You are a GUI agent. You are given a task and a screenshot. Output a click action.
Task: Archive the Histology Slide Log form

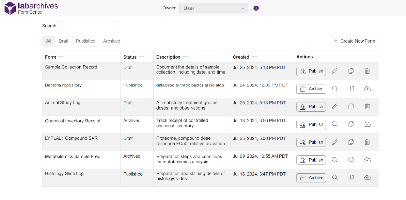click(311, 177)
